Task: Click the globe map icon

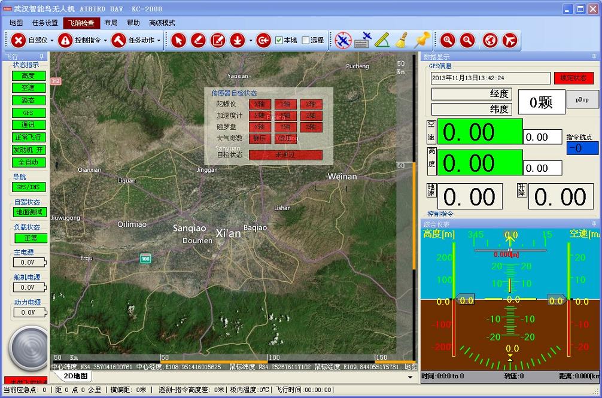Action: [490, 40]
